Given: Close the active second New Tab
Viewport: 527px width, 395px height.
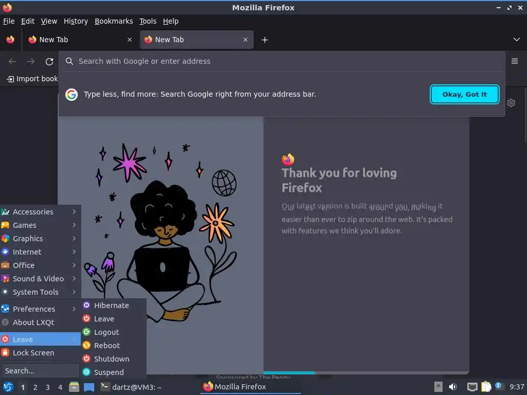Looking at the screenshot, I should point(245,40).
